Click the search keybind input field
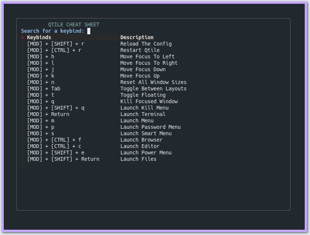This screenshot has width=310, height=235. tap(89, 31)
